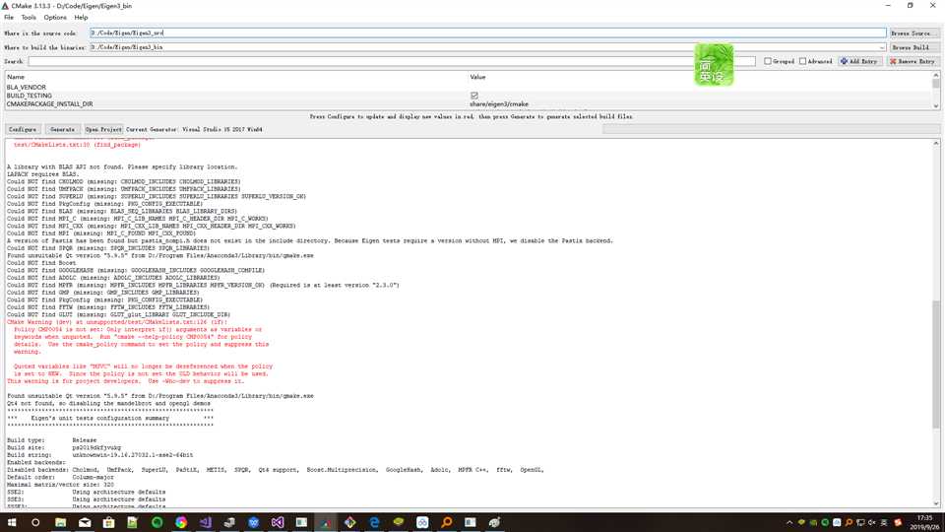Click the Add Entry button
This screenshot has width=945, height=532.
pyautogui.click(x=860, y=61)
